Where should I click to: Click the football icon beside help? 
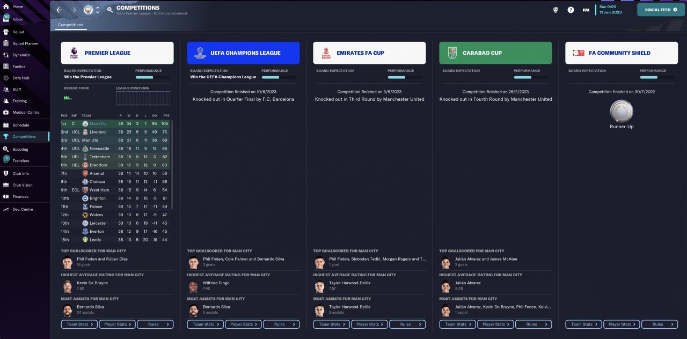point(556,10)
